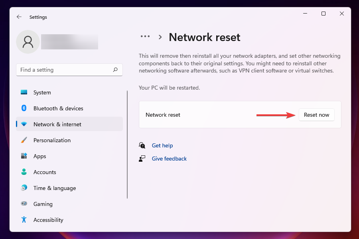
Task: Open the Apps settings category
Action: [x=69, y=156]
